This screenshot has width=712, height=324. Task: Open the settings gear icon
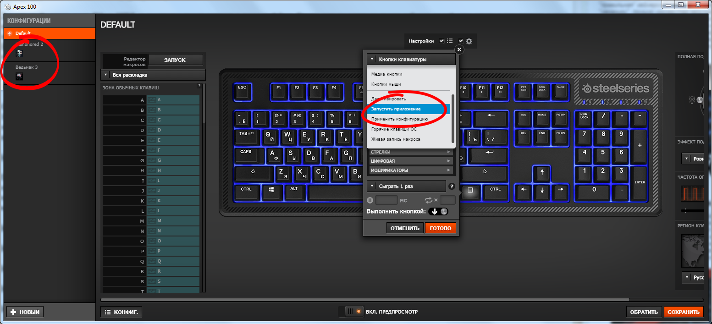click(469, 41)
